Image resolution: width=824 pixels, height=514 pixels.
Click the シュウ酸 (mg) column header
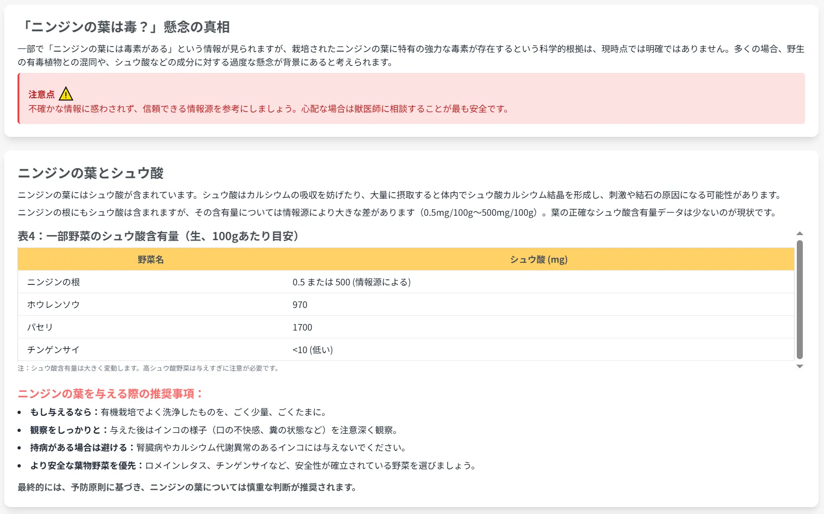(x=538, y=260)
